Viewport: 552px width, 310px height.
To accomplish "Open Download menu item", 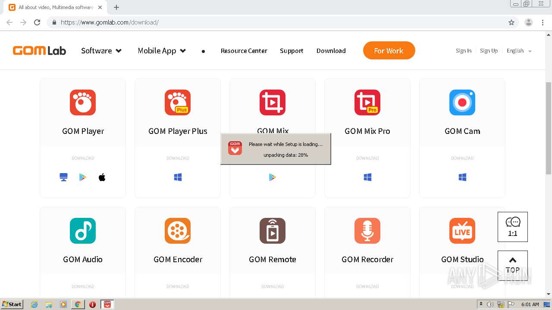I will 331,51.
